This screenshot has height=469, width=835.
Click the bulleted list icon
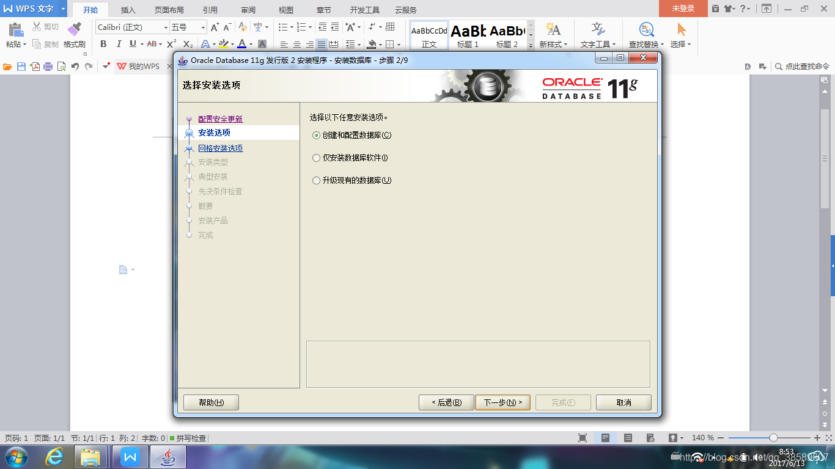click(283, 27)
